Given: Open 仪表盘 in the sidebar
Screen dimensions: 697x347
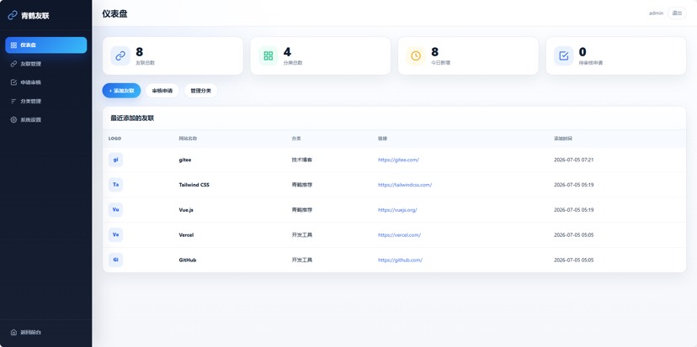Looking at the screenshot, I should (x=46, y=45).
